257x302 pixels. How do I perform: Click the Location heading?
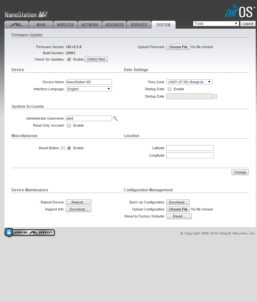[x=131, y=136]
